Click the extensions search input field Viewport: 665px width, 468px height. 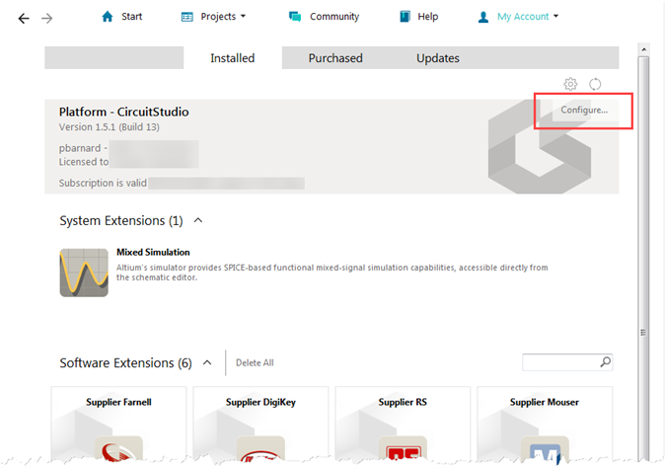click(560, 362)
